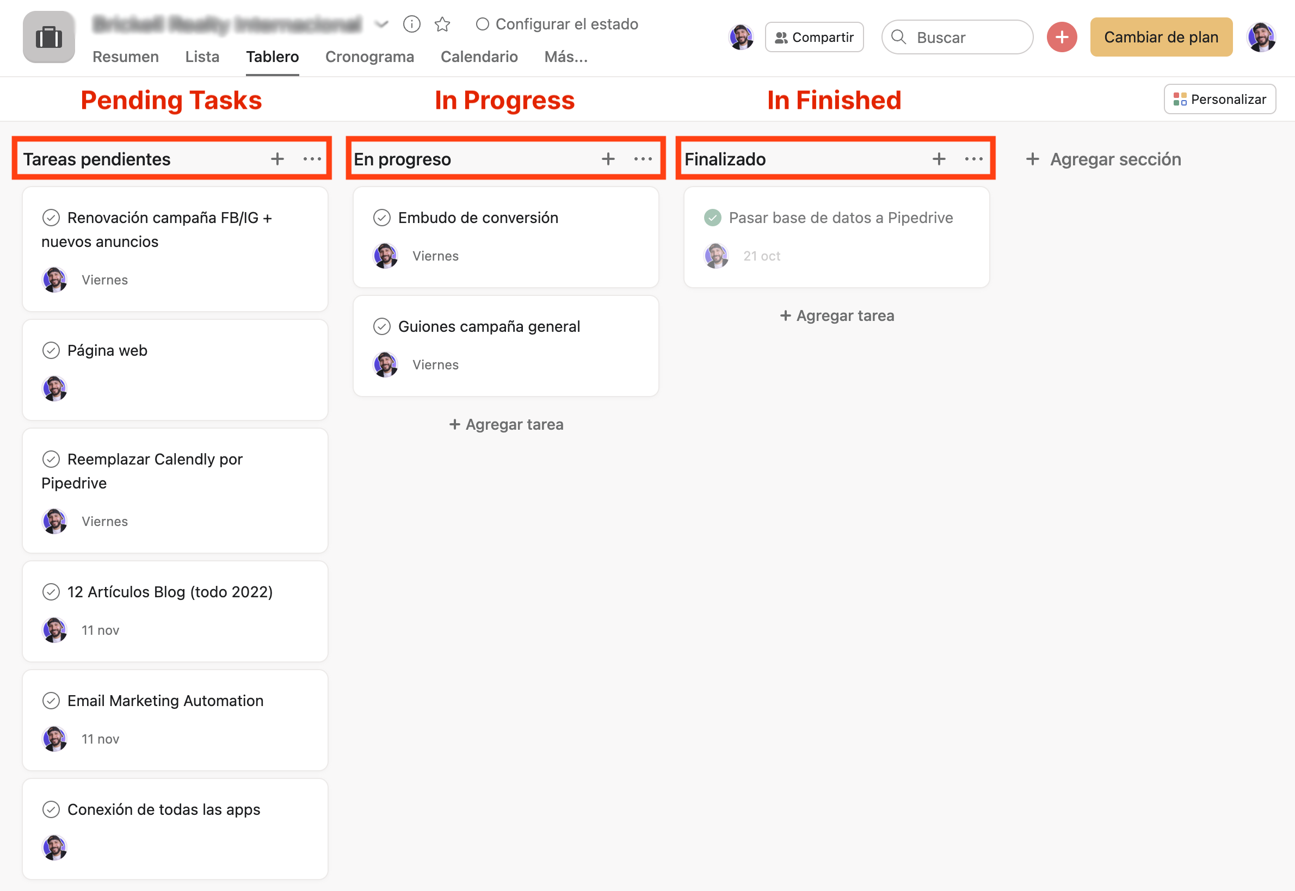Mark Página web task as complete
Viewport: 1295px width, 891px height.
(51, 350)
